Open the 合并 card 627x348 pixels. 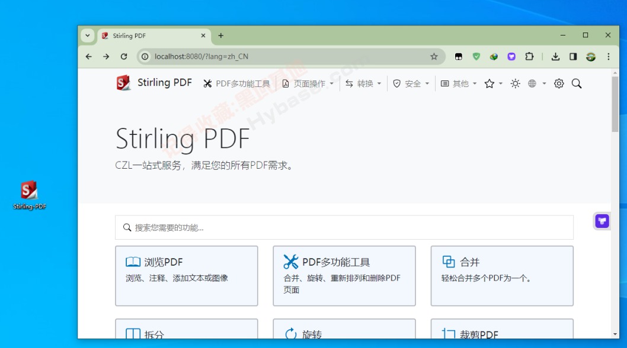tap(502, 276)
